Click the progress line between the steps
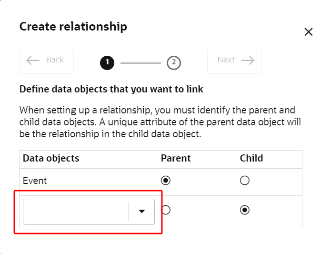Image resolution: width=321 pixels, height=254 pixels. click(140, 62)
